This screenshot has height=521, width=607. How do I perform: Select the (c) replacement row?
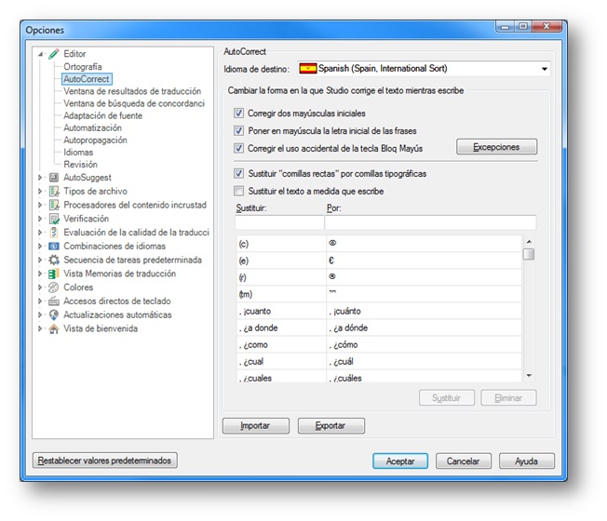379,244
